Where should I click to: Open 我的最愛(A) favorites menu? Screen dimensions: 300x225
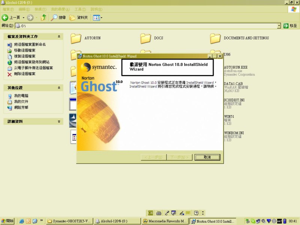pos(60,9)
